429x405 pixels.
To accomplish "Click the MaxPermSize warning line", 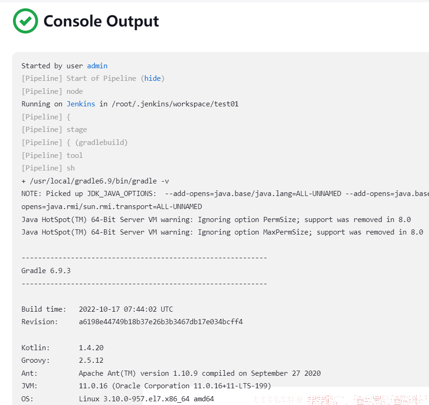I will pyautogui.click(x=222, y=232).
